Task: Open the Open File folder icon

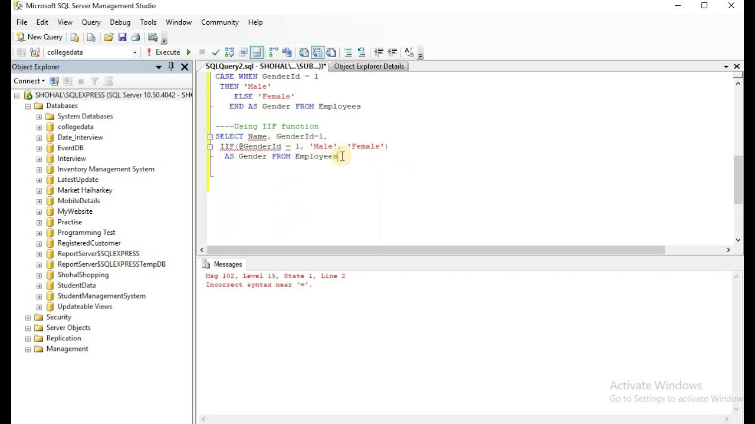Action: pyautogui.click(x=109, y=37)
